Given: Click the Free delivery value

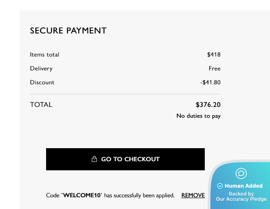Looking at the screenshot, I should coord(214,69).
